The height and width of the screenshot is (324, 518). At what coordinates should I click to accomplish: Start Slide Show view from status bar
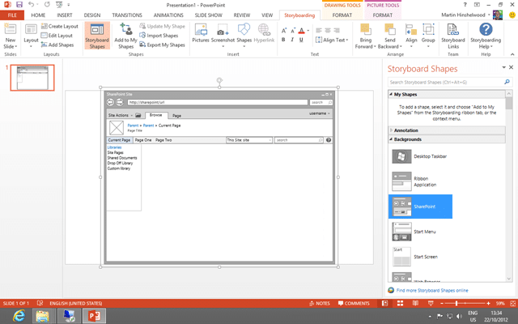coord(431,303)
